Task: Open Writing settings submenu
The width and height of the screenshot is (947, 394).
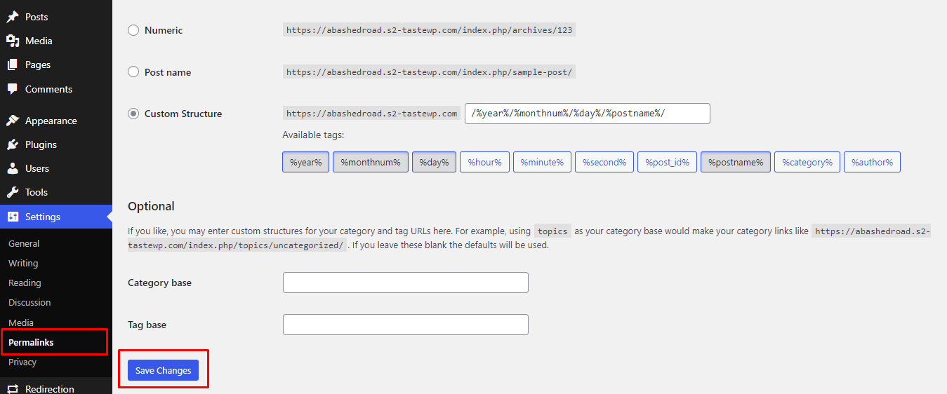Action: click(x=23, y=263)
